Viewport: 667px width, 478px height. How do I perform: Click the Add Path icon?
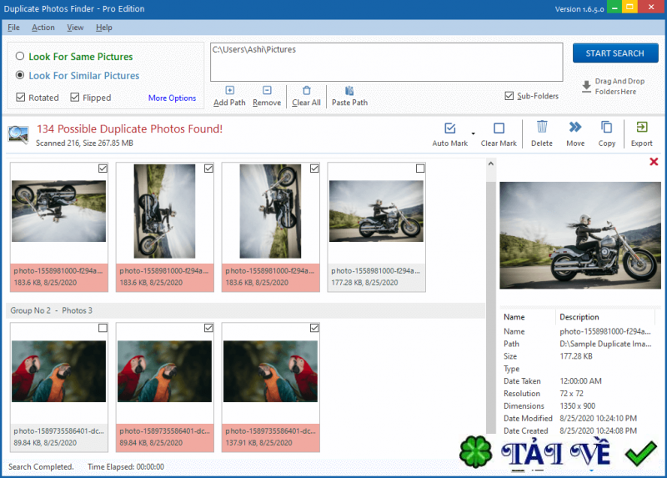pos(230,90)
